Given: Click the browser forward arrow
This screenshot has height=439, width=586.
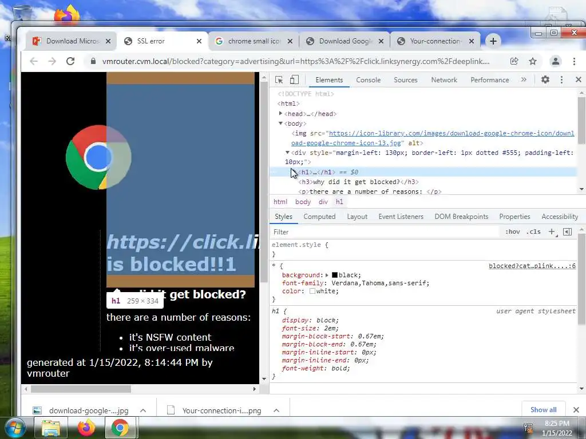Looking at the screenshot, I should [x=52, y=61].
